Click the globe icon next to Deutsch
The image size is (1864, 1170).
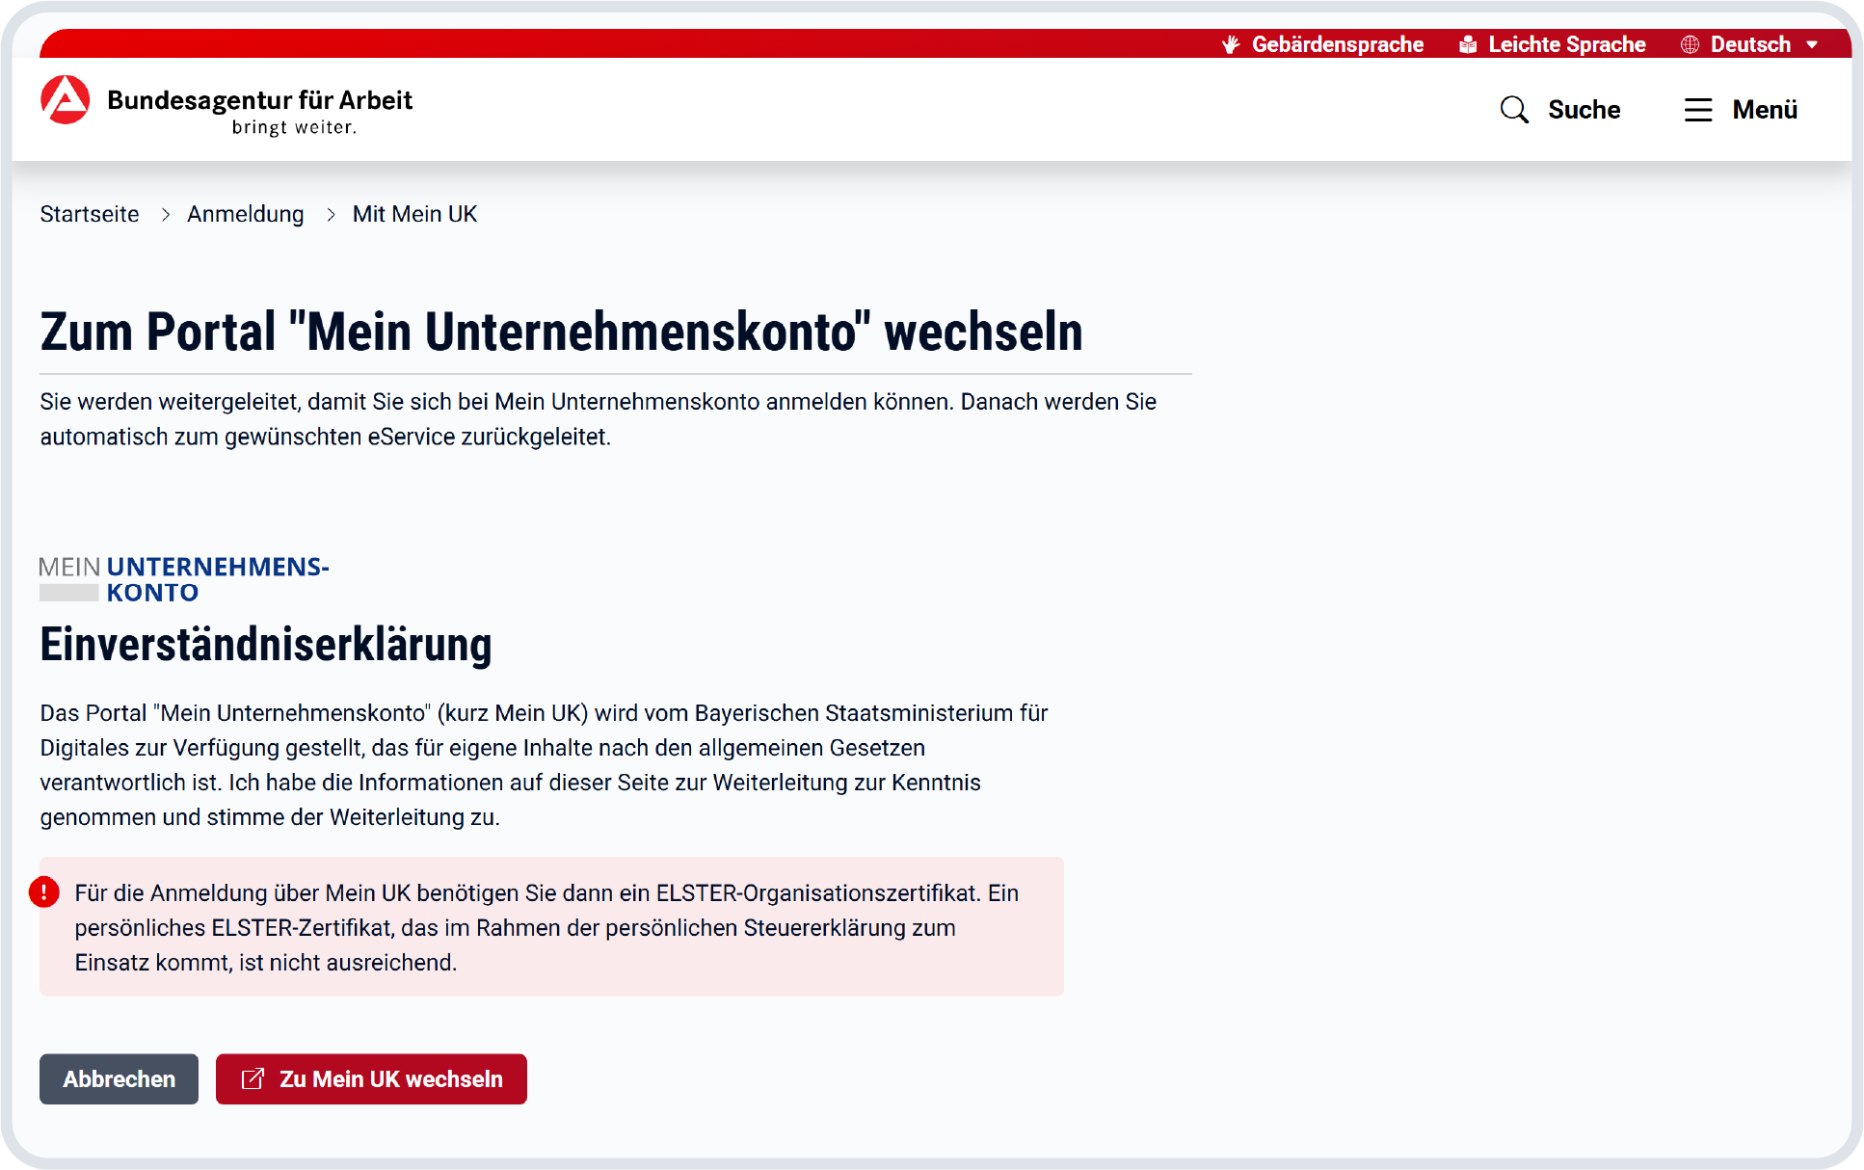click(x=1689, y=43)
